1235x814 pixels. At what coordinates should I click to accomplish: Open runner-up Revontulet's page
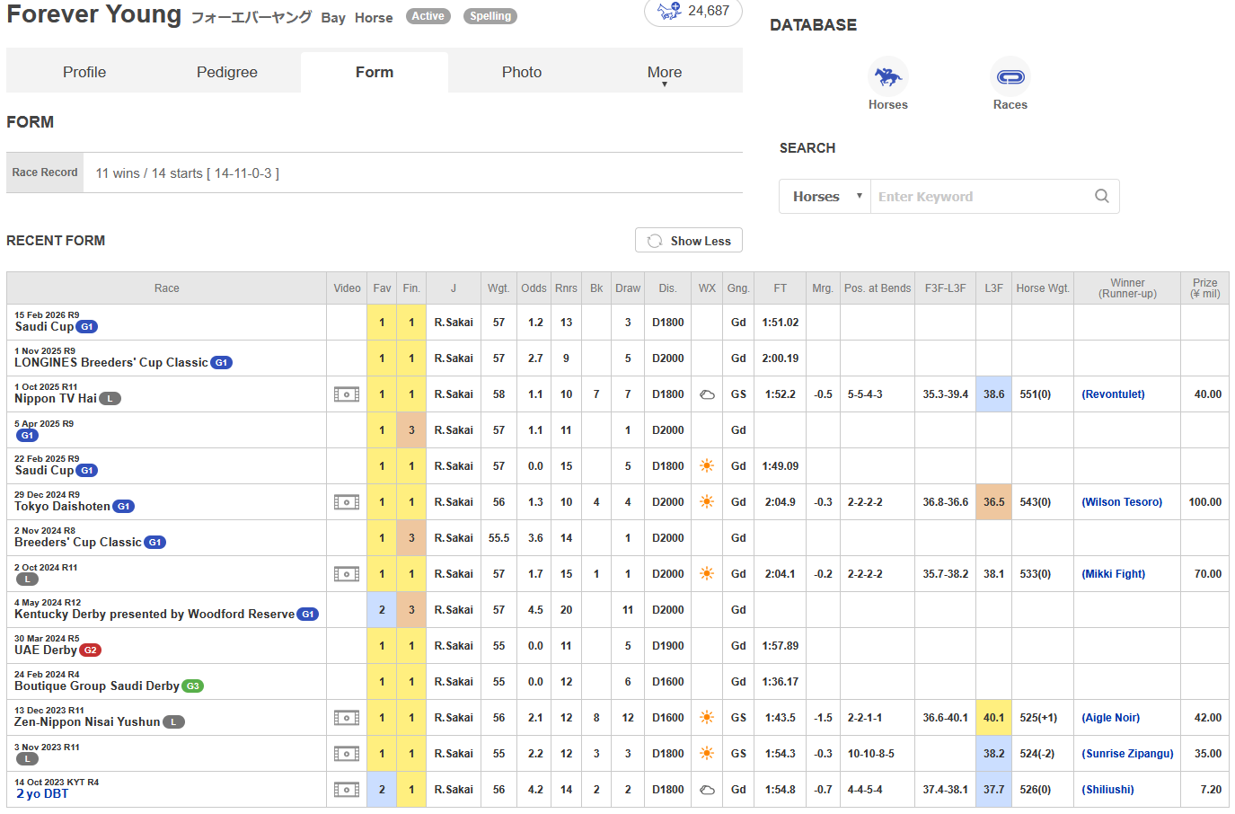point(1113,394)
